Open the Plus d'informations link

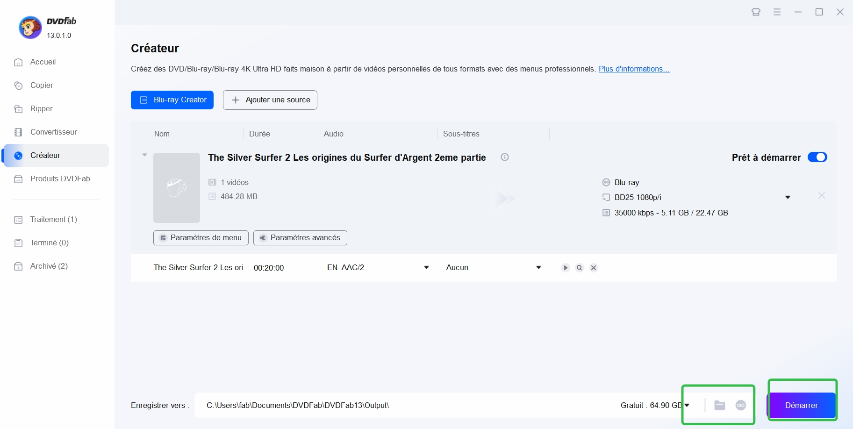634,69
